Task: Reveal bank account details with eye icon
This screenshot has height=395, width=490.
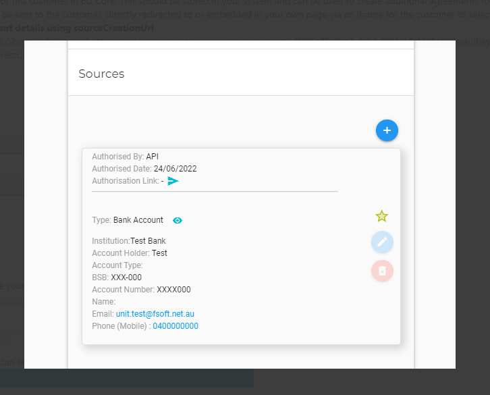Action: coord(178,221)
